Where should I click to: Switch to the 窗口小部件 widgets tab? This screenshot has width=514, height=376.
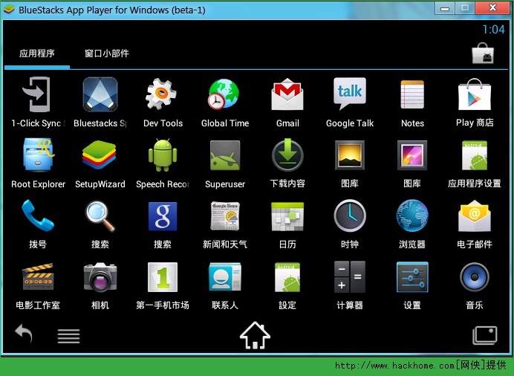106,54
